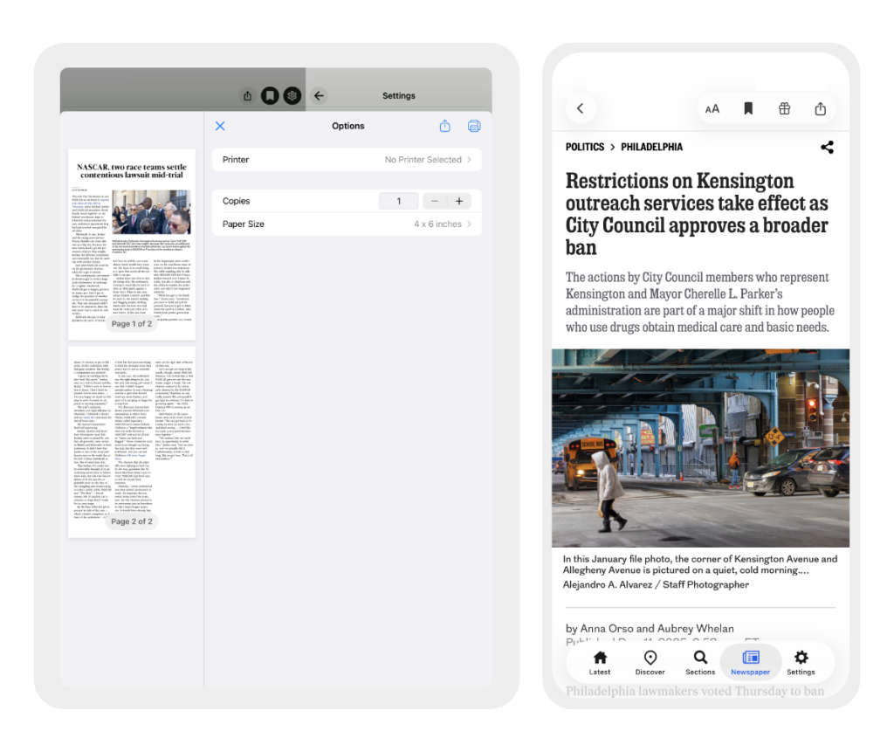Tap the text size AA icon
The height and width of the screenshot is (752, 894).
pos(712,109)
